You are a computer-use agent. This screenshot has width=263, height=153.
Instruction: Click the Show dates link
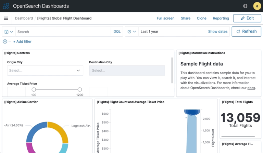tap(218, 31)
